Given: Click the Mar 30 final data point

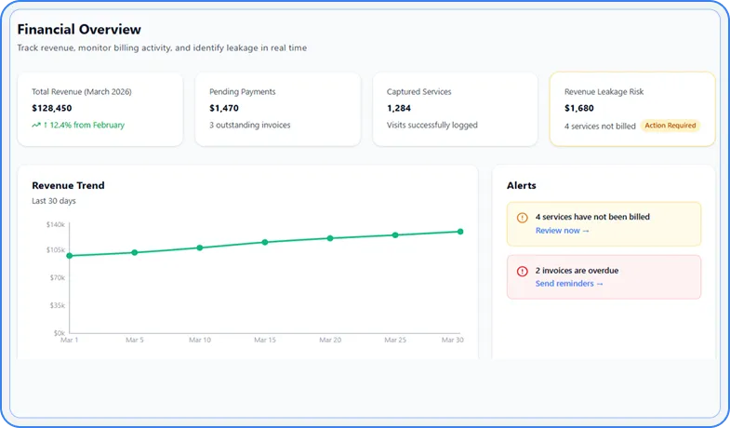Looking at the screenshot, I should pos(460,231).
